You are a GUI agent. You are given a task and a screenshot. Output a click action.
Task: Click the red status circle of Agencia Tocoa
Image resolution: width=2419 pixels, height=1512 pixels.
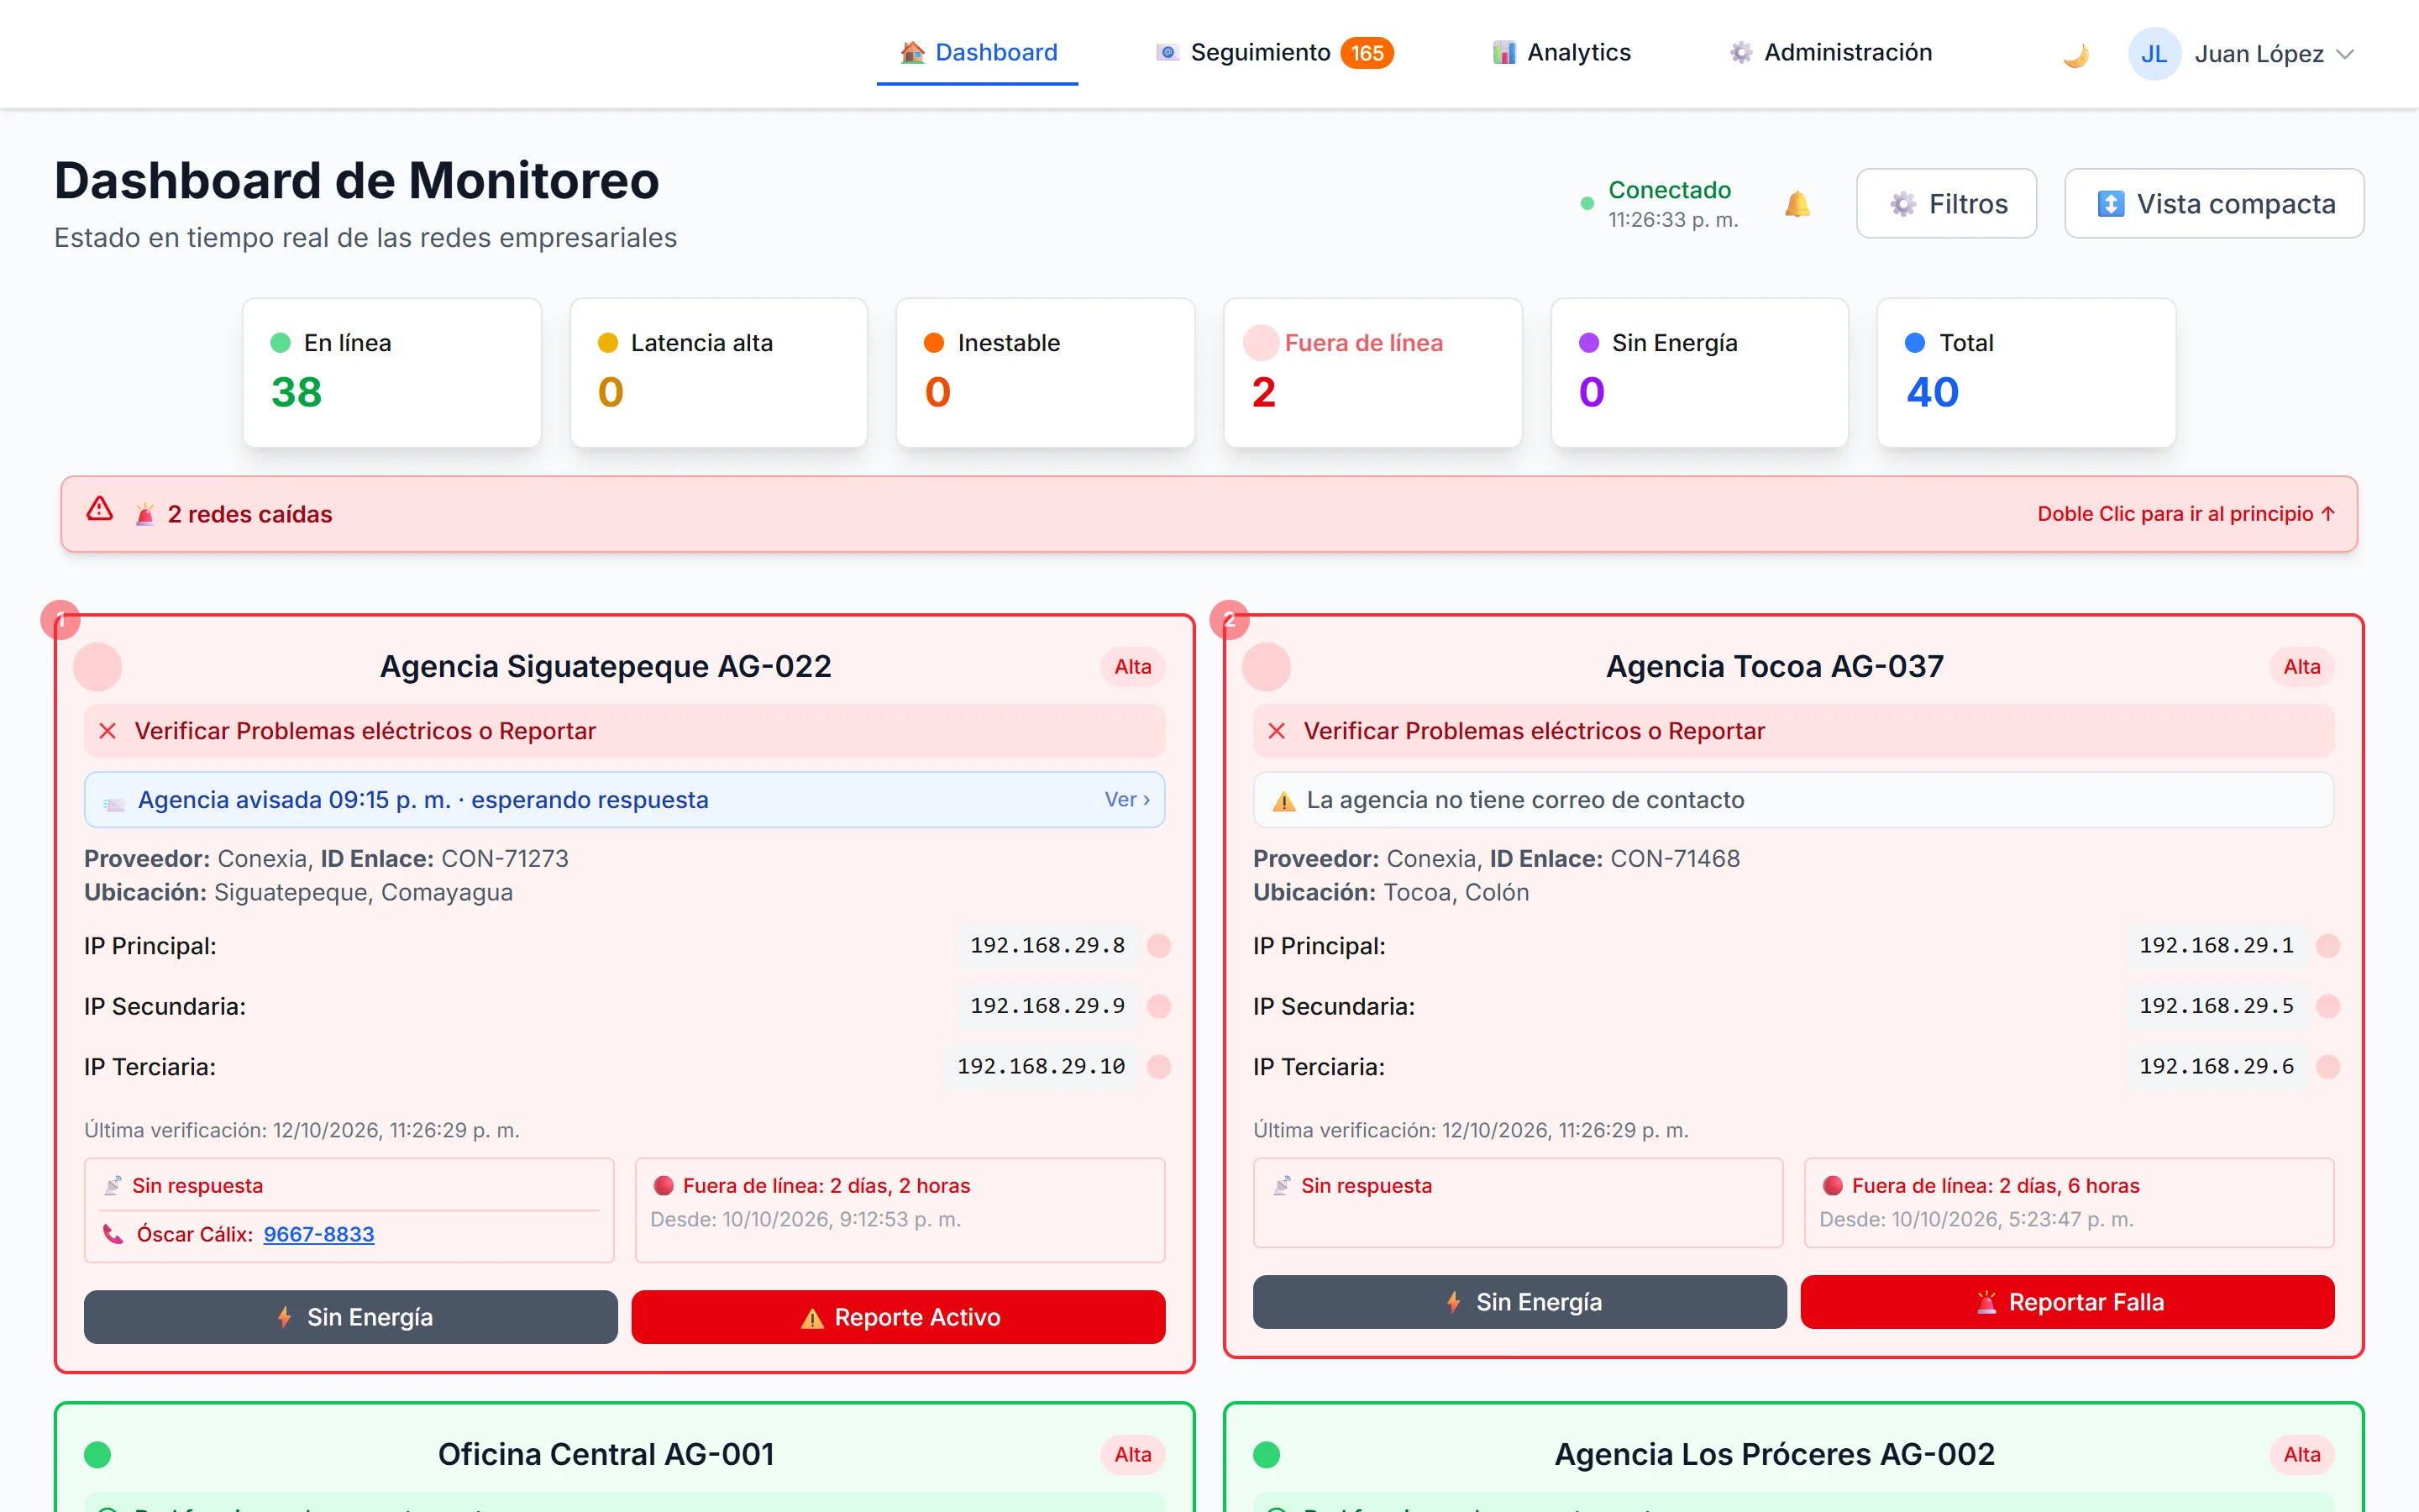[x=1267, y=667]
